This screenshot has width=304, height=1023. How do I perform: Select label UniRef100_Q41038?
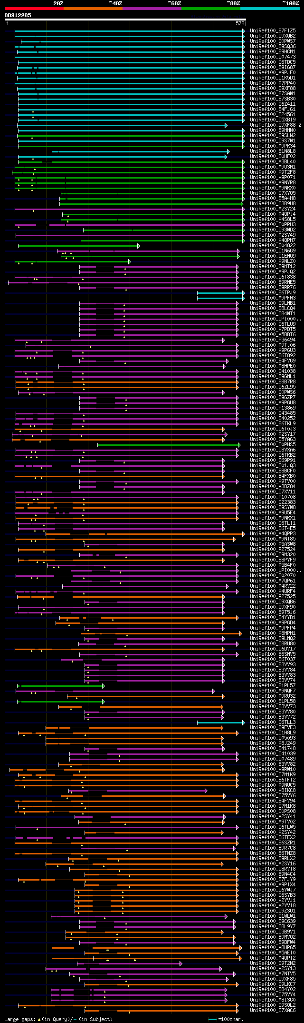(x=273, y=371)
